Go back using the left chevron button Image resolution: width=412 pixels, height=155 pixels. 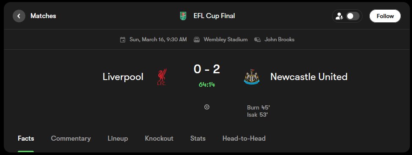19,16
